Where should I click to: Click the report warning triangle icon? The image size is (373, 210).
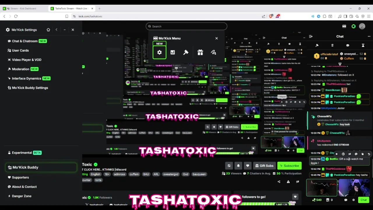point(288,182)
